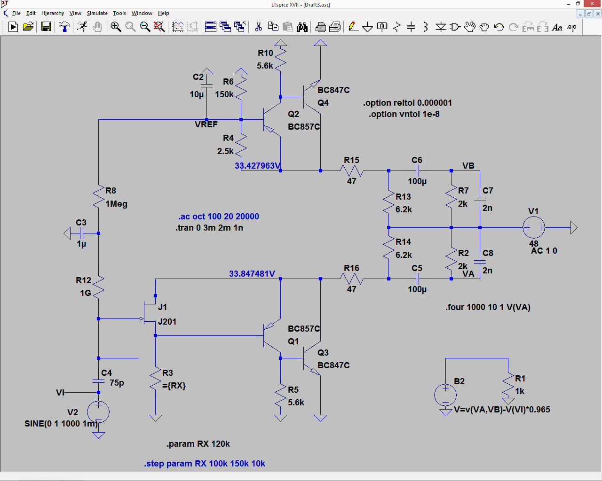Click '.four 1000 10 1 V(VA)' directive
The width and height of the screenshot is (602, 481).
click(x=488, y=307)
